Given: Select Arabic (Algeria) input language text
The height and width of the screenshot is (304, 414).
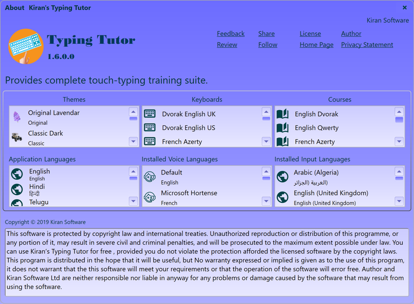Looking at the screenshot, I should click(316, 172).
